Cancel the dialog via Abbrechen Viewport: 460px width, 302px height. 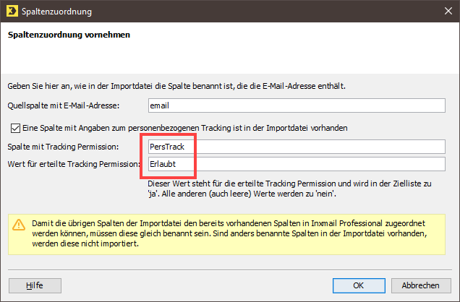click(x=421, y=285)
